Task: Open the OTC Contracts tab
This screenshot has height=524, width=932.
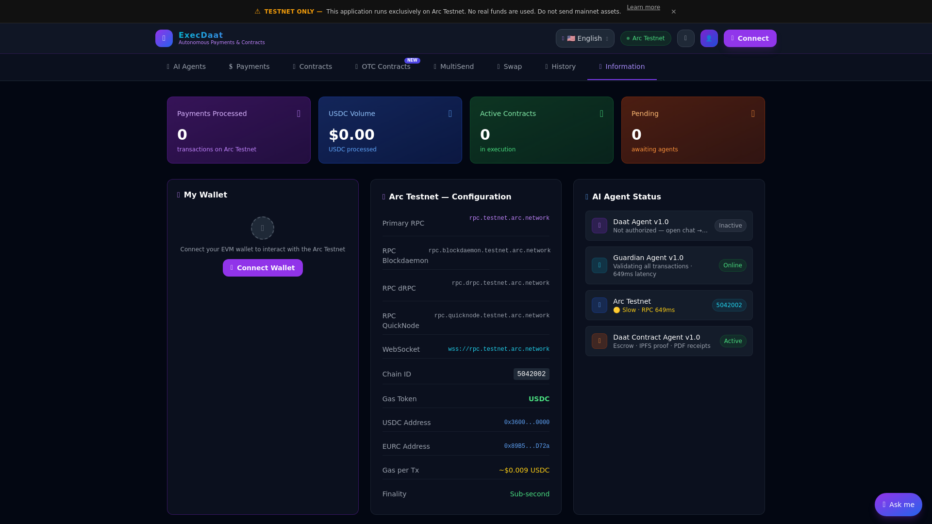Action: [383, 66]
